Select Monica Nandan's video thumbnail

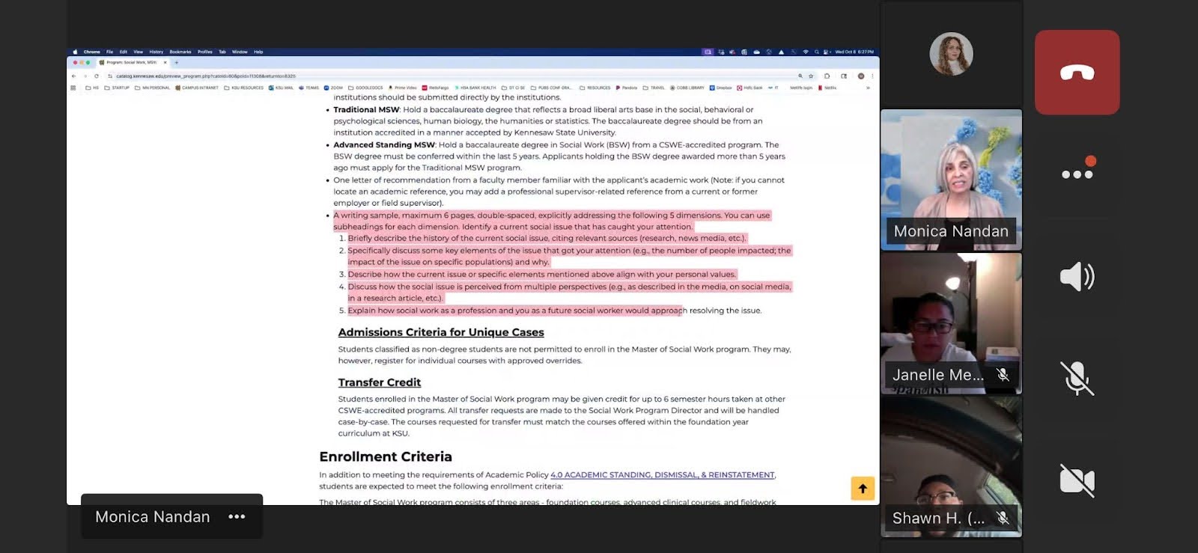tap(951, 180)
